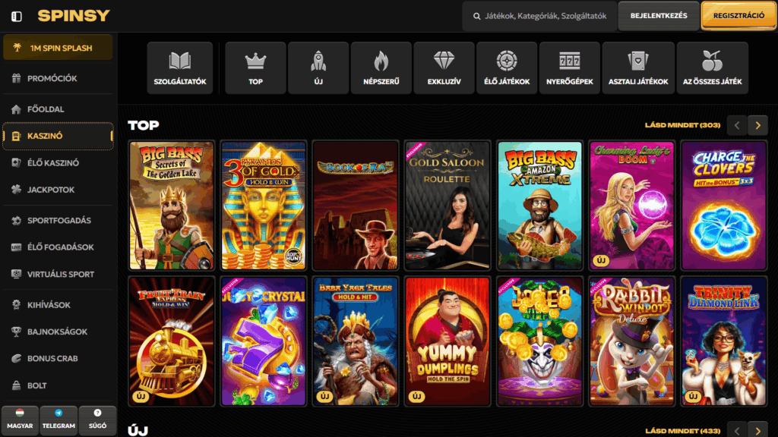This screenshot has width=778, height=437.
Task: Show previous TOP games arrow
Action: click(x=737, y=125)
